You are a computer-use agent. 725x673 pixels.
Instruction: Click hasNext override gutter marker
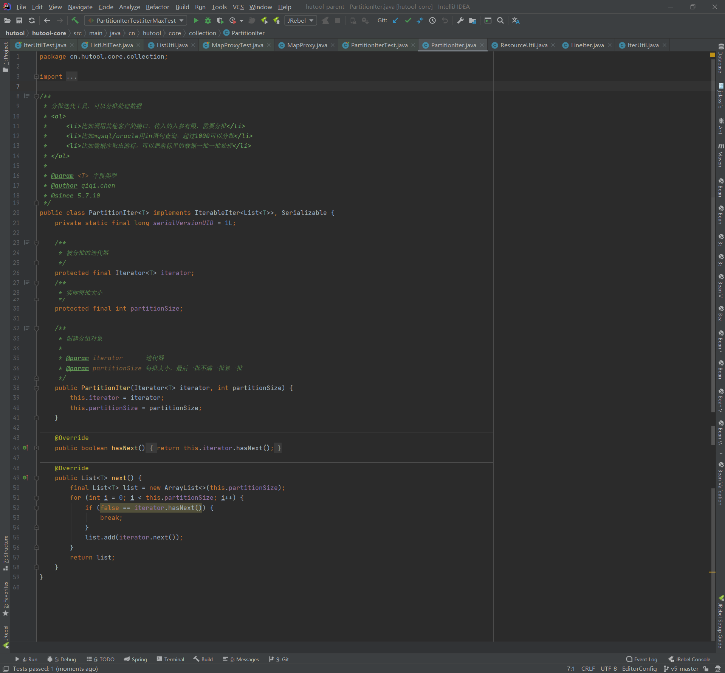coord(25,448)
